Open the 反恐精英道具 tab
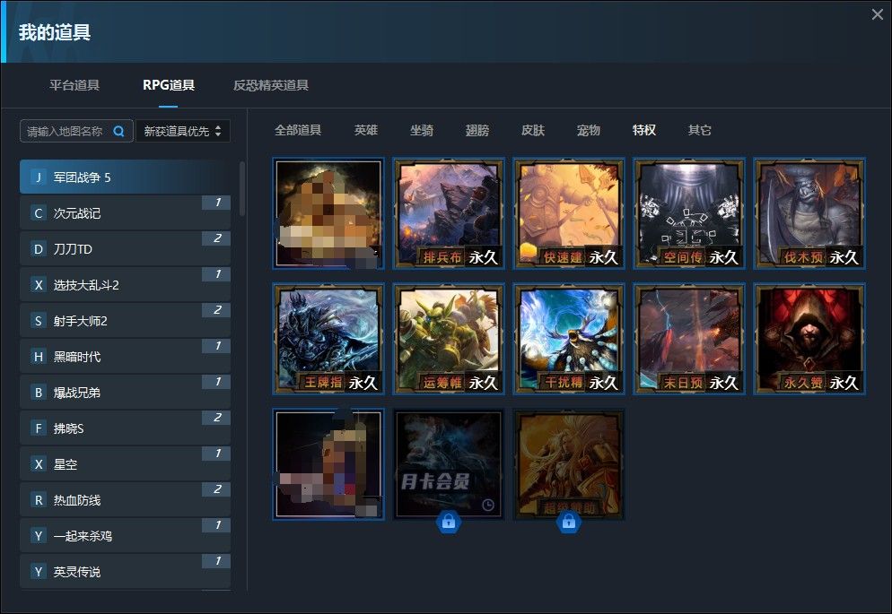The height and width of the screenshot is (614, 892). coord(271,85)
